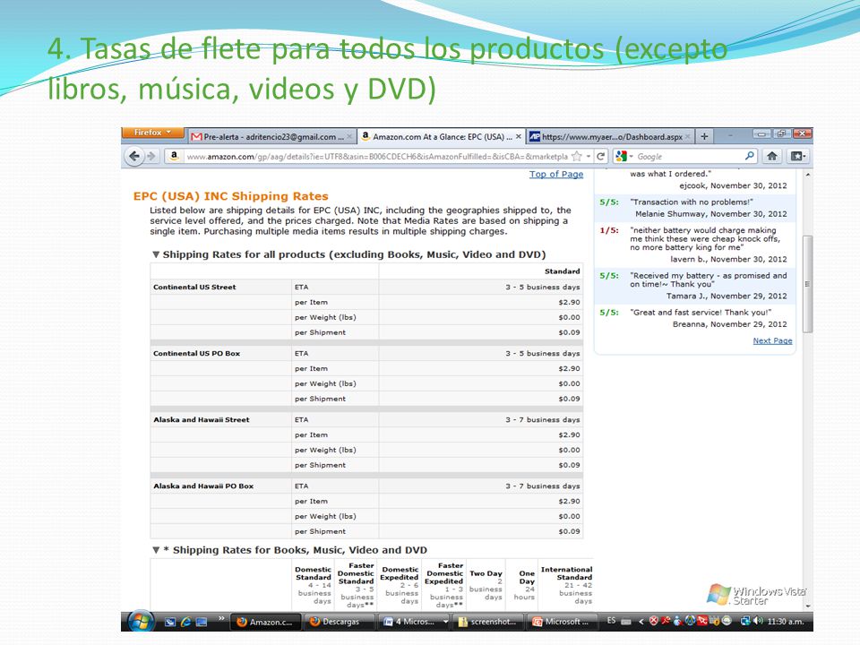
Task: Collapse Shipping Rates for Books, Music section
Action: point(156,550)
